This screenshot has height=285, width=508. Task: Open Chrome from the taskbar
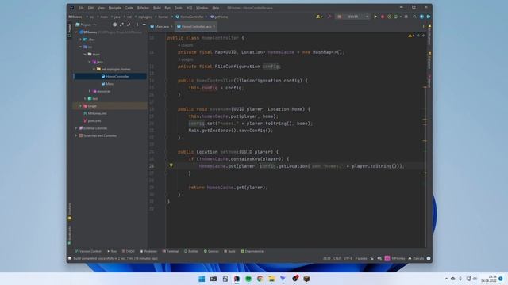click(x=260, y=279)
